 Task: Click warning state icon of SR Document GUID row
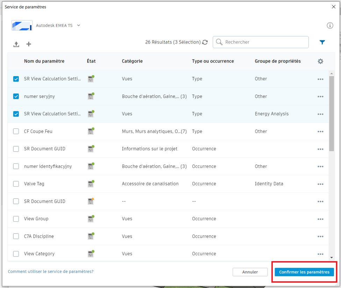[x=91, y=201]
